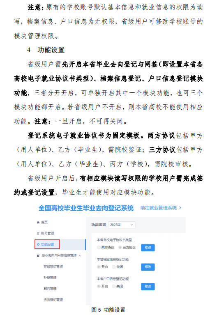Click arrow icon after 前往就业管理系统

click(180, 208)
